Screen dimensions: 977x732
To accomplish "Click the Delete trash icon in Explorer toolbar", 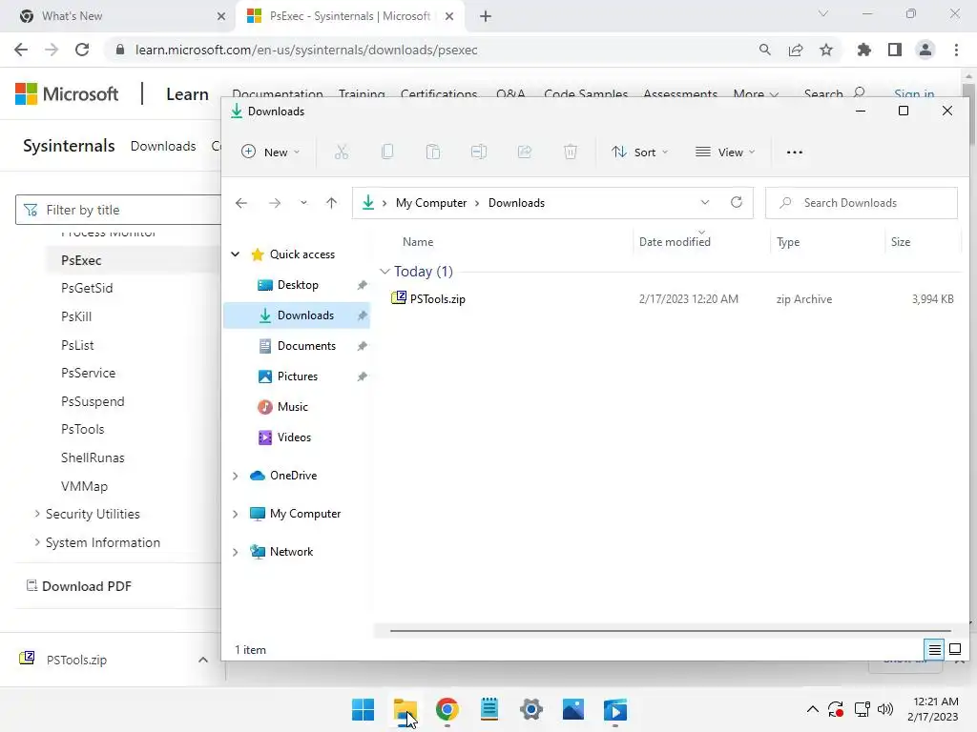I will point(571,152).
